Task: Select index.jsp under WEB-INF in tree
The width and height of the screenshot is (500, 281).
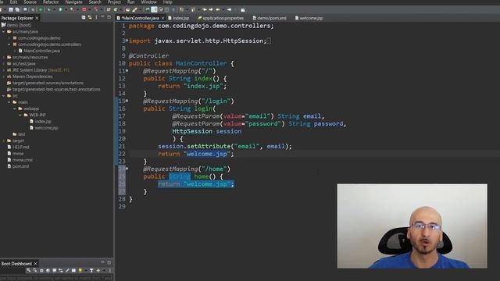Action: 43,122
